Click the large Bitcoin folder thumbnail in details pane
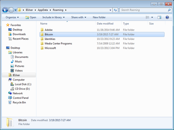Screen dimensions: 174x130 click(x=10, y=122)
